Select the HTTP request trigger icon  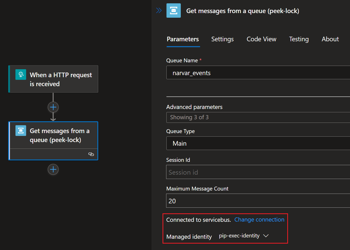(x=21, y=75)
